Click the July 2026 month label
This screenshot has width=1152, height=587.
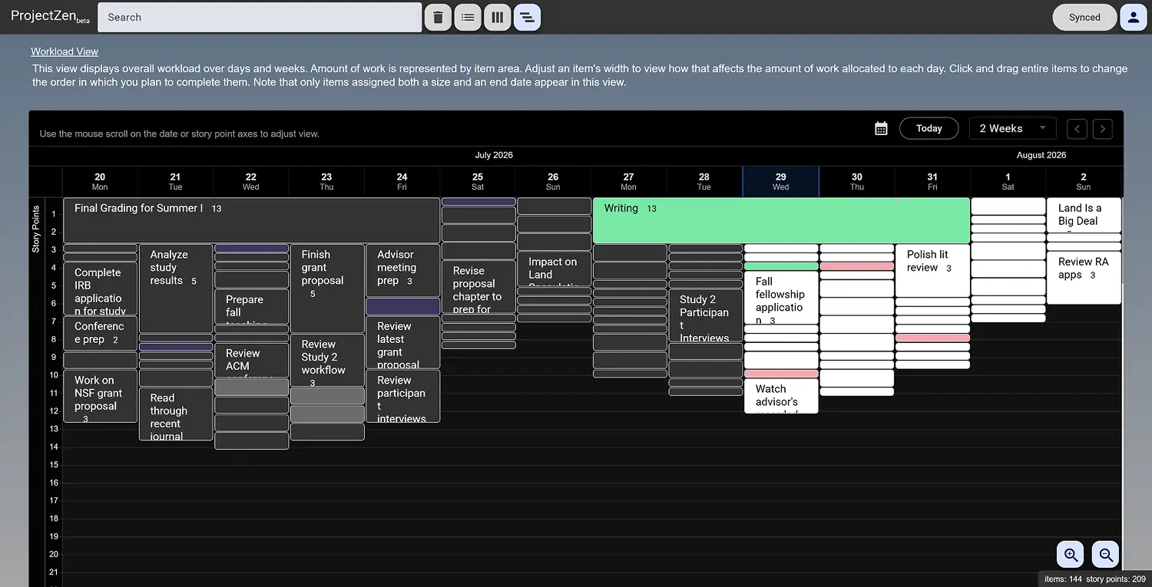click(x=494, y=155)
